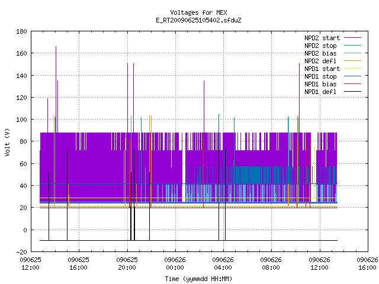379x284 pixels.
Task: Click the NPD2 start legend label
Action: 322,38
